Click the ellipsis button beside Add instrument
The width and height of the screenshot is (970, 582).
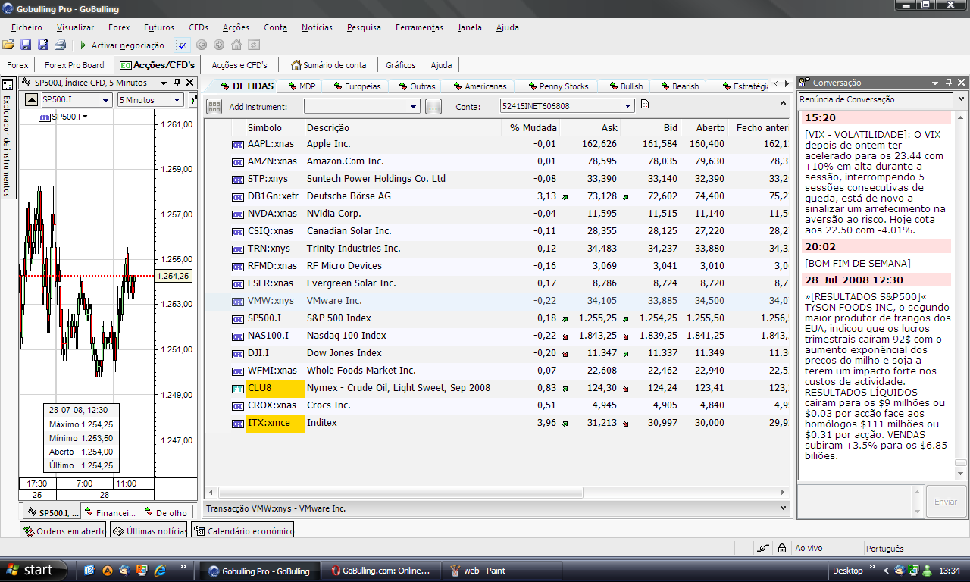coord(433,107)
